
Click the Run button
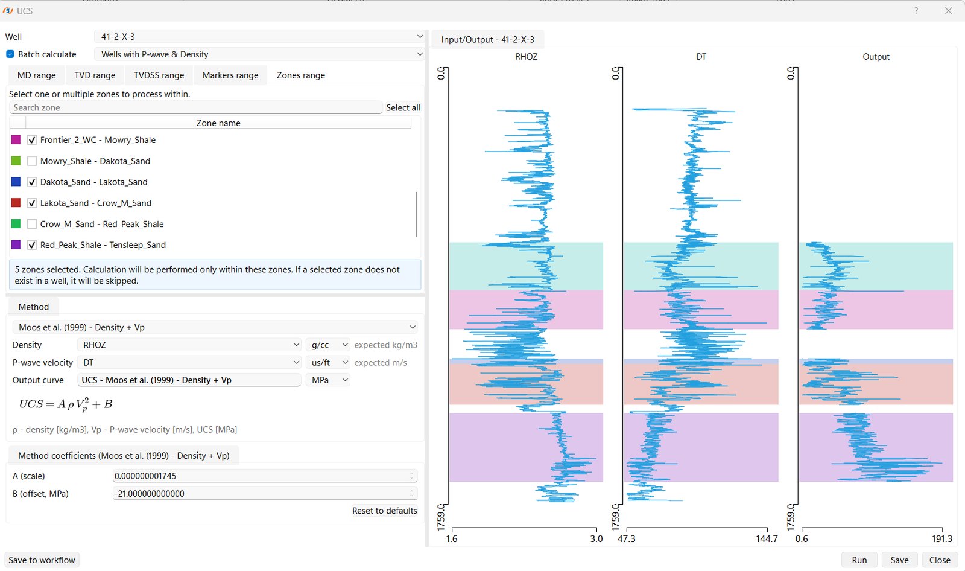(x=859, y=560)
